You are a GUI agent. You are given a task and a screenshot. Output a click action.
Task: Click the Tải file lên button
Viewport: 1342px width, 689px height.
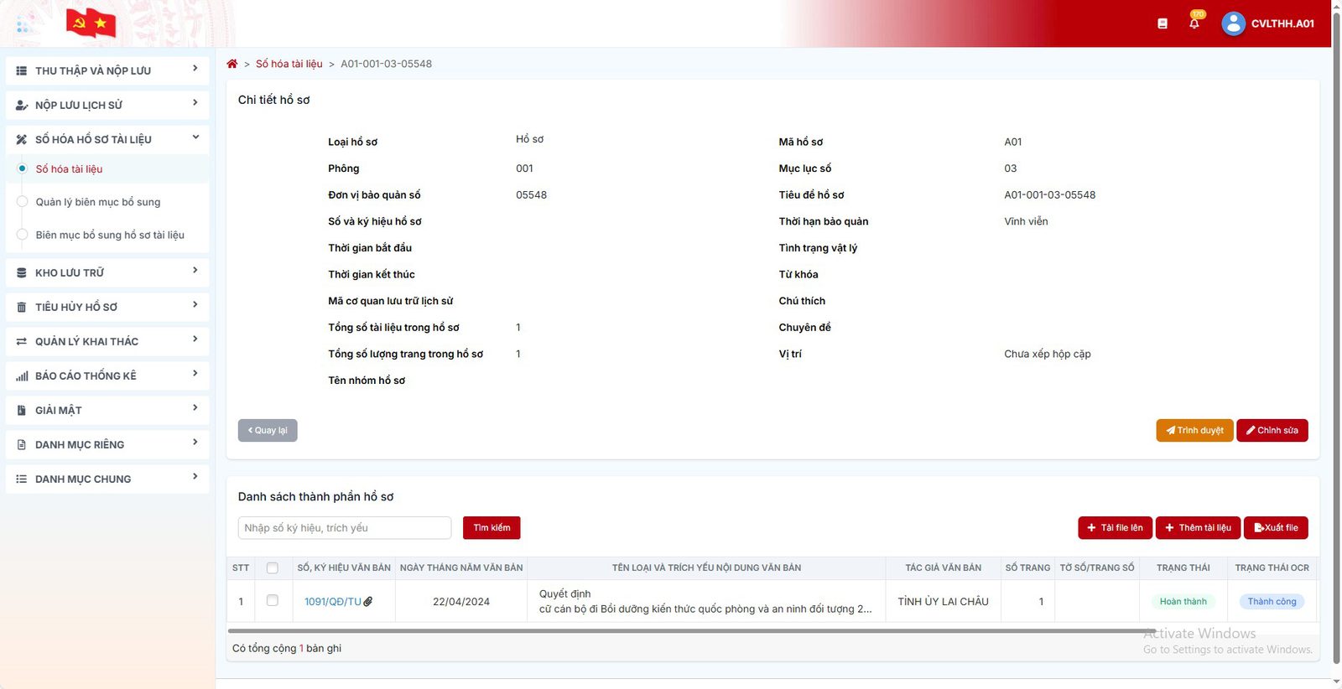point(1116,528)
